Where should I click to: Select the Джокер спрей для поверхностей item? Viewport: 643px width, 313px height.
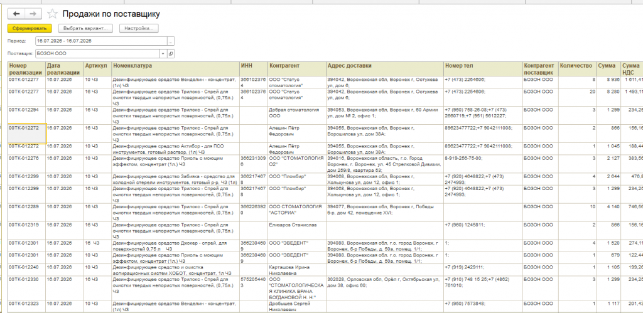point(176,245)
